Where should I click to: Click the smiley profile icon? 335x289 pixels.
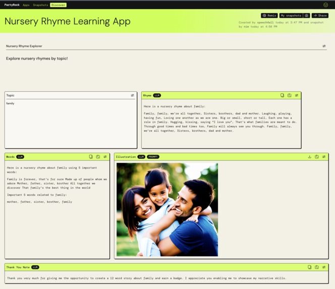click(x=325, y=5)
